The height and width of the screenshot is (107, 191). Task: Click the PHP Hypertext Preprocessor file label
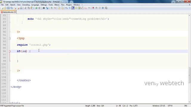click(x=12, y=106)
